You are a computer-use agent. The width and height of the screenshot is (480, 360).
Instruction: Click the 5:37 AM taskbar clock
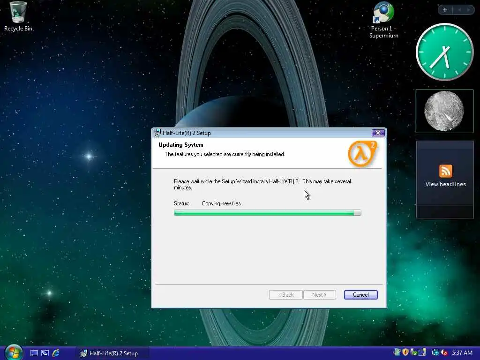(462, 353)
